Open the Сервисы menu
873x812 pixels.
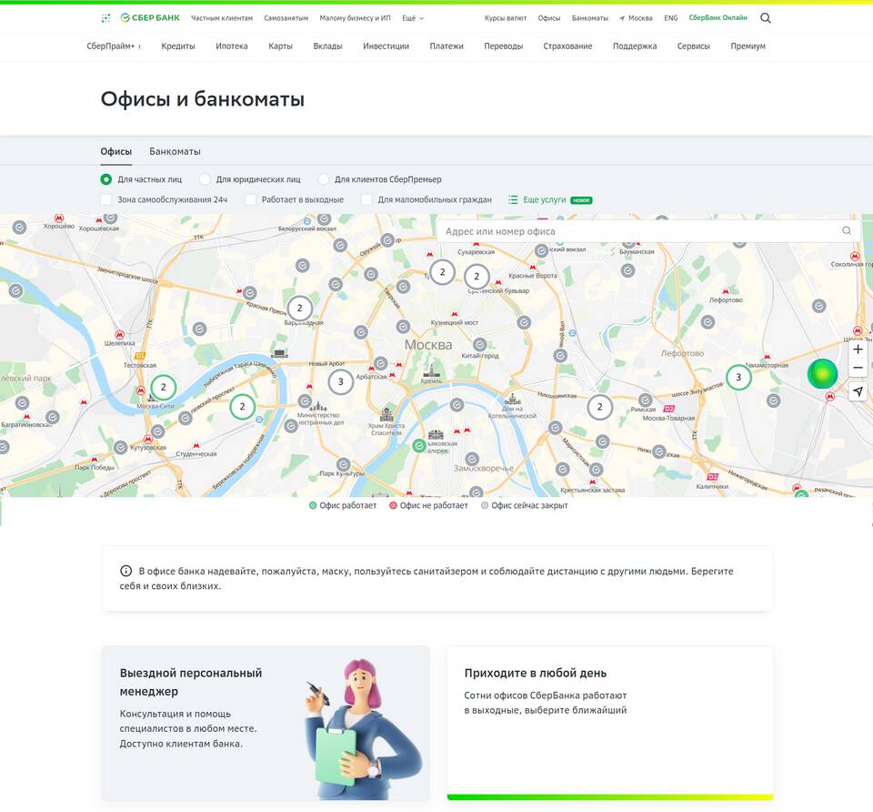(x=694, y=46)
